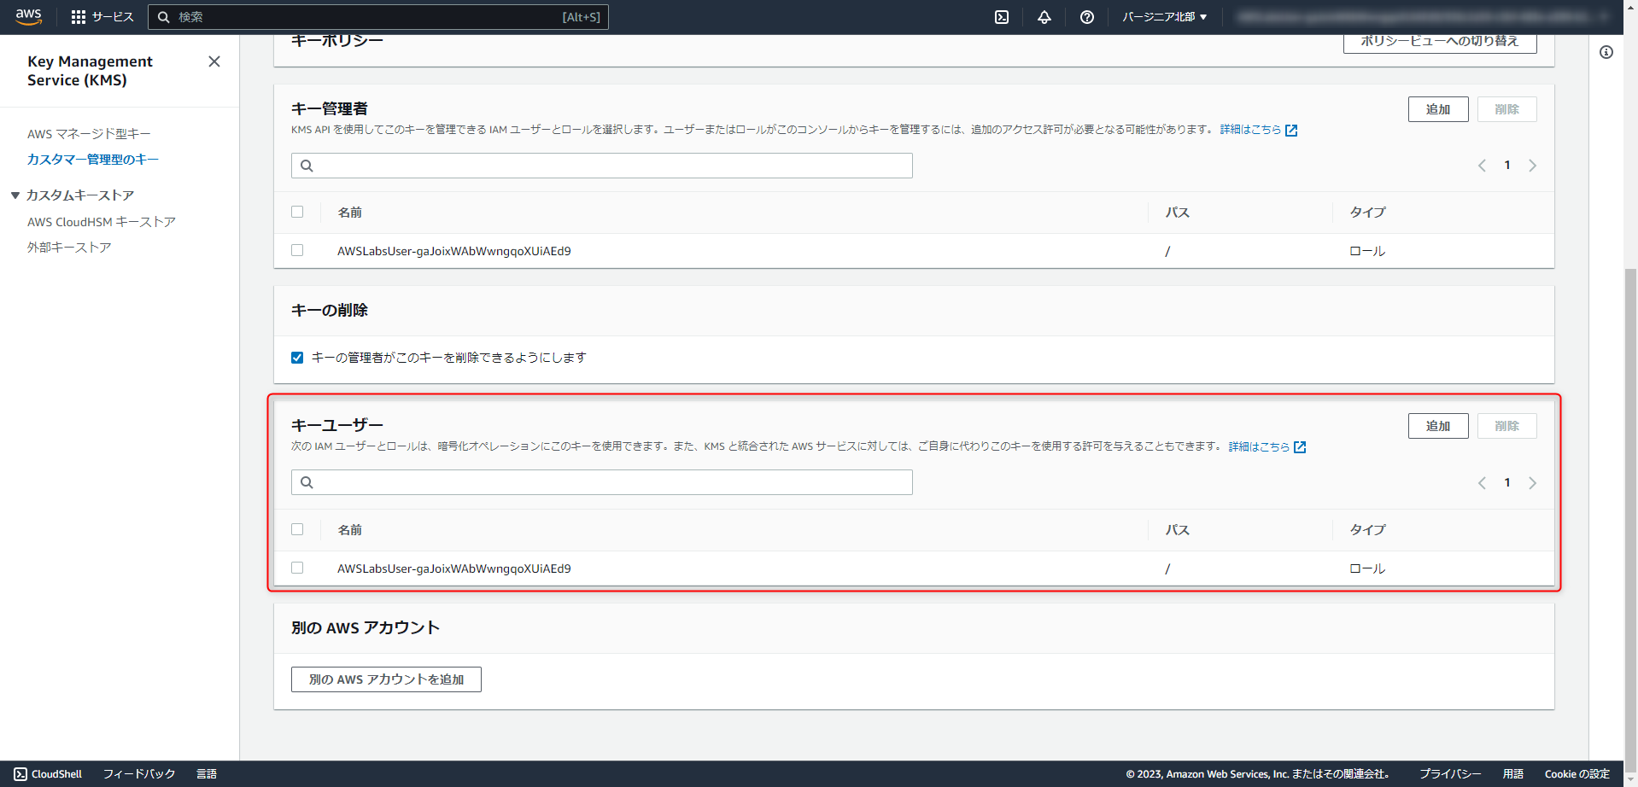Open the info panel icon on the right edge
This screenshot has height=787, width=1638.
click(1607, 52)
